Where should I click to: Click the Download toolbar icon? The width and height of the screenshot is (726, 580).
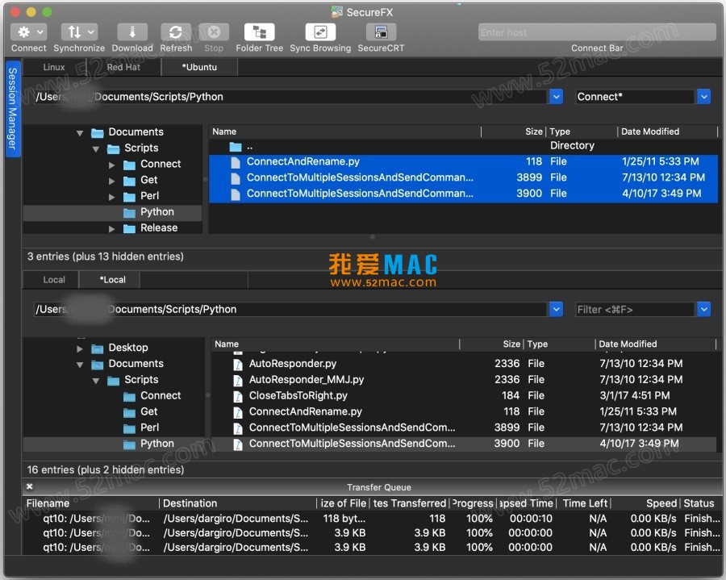coord(132,32)
